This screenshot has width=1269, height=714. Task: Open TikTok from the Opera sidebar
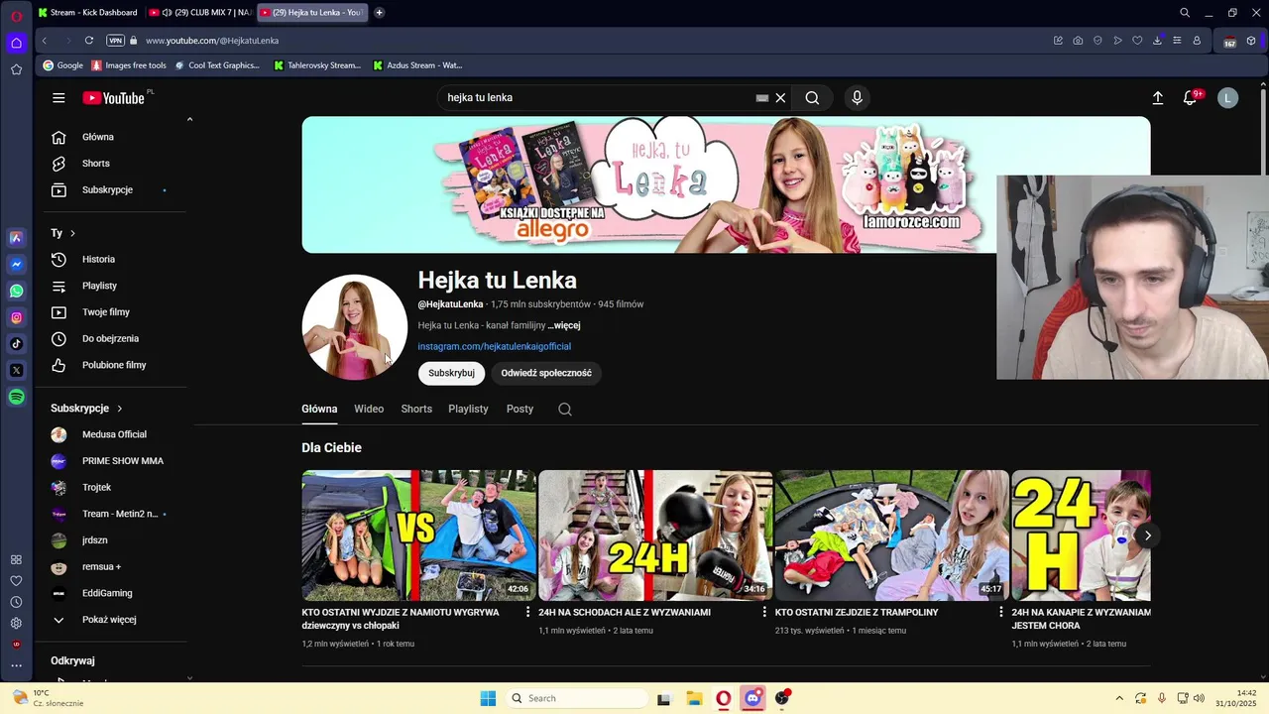(x=16, y=344)
